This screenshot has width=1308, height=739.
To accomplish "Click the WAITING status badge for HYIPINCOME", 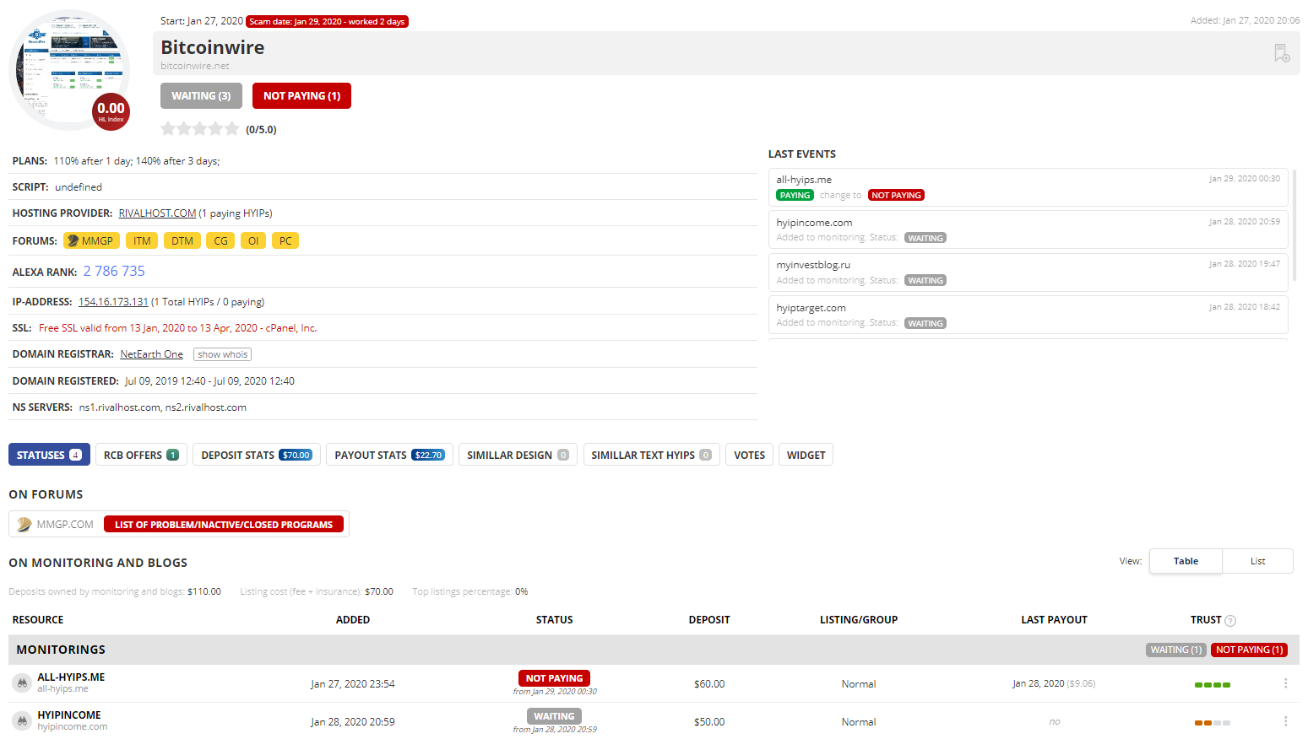I will [x=554, y=716].
